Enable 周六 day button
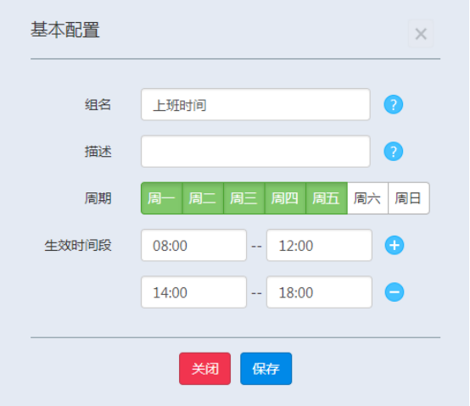Image resolution: width=470 pixels, height=406 pixels. [367, 198]
